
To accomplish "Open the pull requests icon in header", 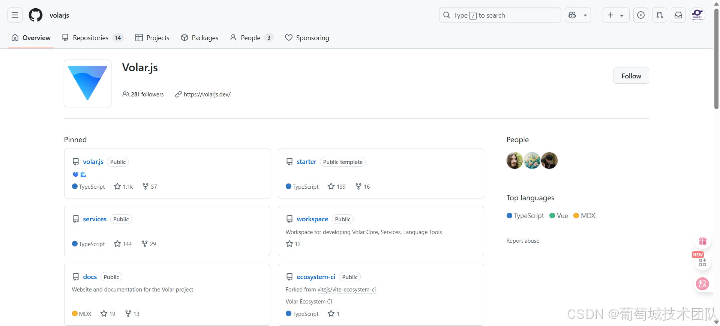I will 660,15.
